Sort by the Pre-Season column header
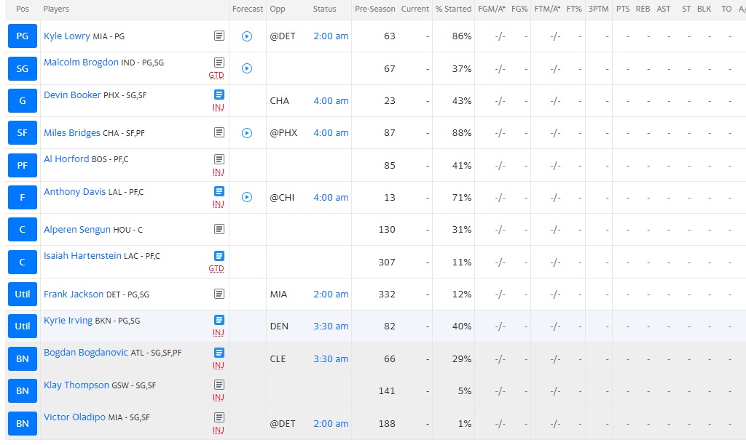The height and width of the screenshot is (445, 746). tap(375, 9)
